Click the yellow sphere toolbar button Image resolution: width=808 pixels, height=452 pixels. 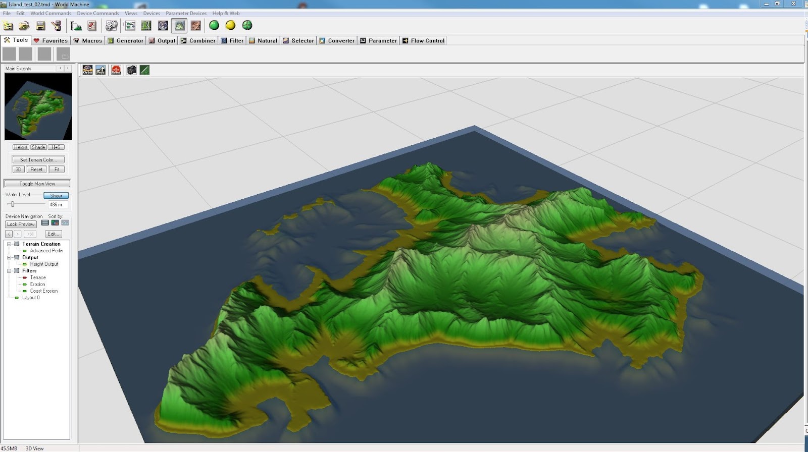(x=231, y=25)
